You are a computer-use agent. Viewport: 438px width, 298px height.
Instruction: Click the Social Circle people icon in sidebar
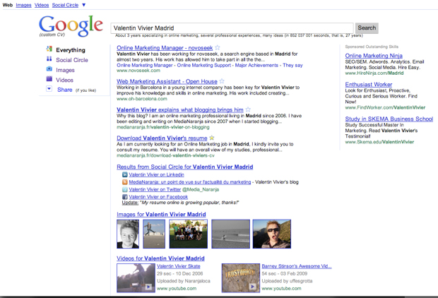tap(49, 60)
